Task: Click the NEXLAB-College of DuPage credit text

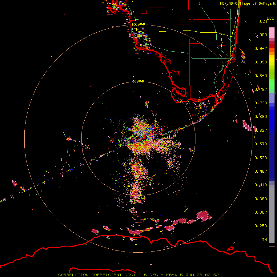Action: [246, 3]
